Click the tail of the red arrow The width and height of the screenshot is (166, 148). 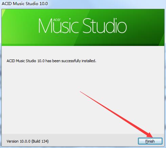coord(81,92)
